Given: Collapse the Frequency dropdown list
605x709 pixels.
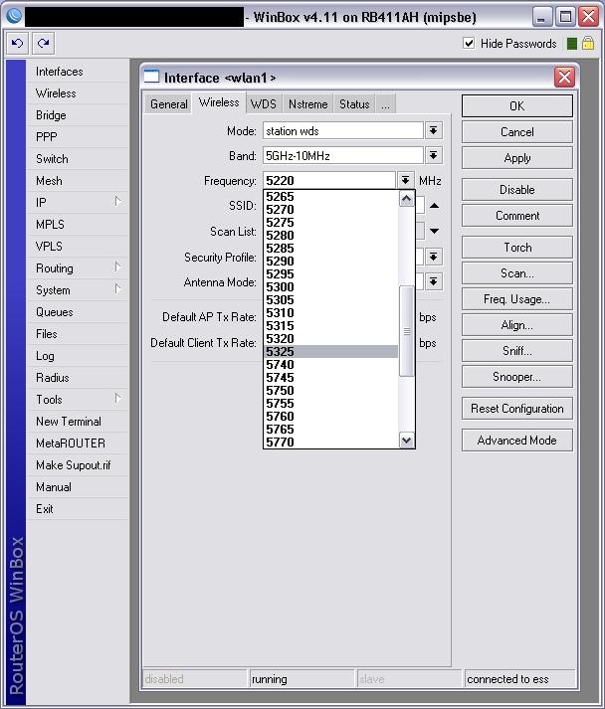Looking at the screenshot, I should point(405,181).
